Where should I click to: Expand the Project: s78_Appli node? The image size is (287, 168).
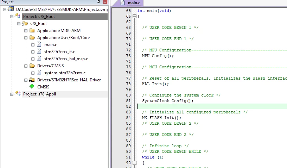pos(12,94)
